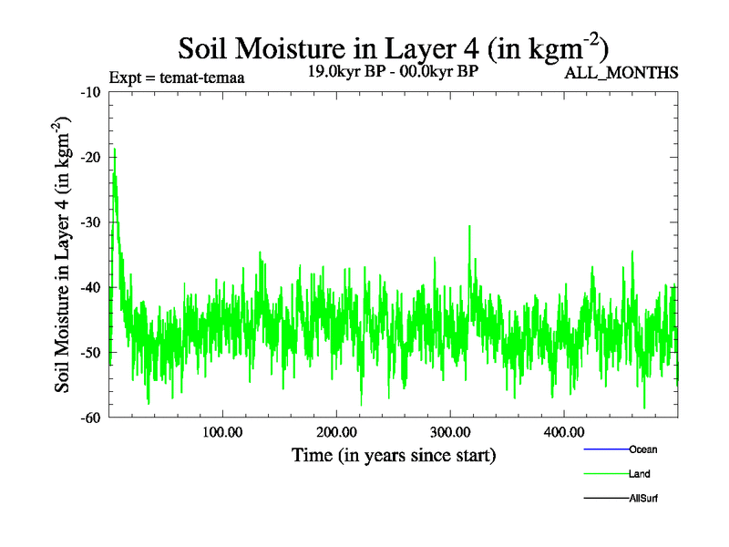Click the highest green peak near the start
729x547 pixels.
(x=115, y=150)
